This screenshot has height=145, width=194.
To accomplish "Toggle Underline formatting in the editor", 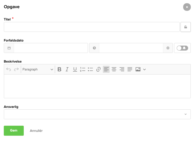I will [75, 69].
